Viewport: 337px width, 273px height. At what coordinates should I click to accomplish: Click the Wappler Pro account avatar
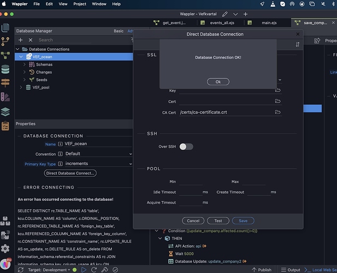5,264
